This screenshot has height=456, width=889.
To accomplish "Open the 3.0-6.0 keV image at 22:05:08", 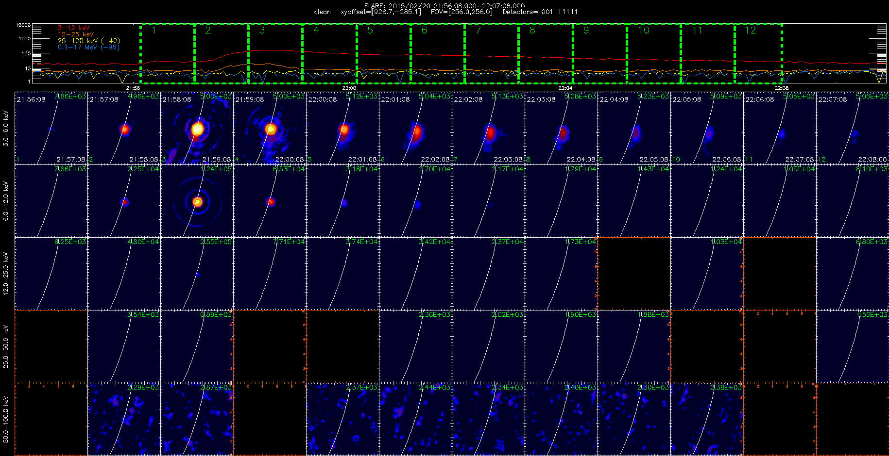I will (x=707, y=128).
